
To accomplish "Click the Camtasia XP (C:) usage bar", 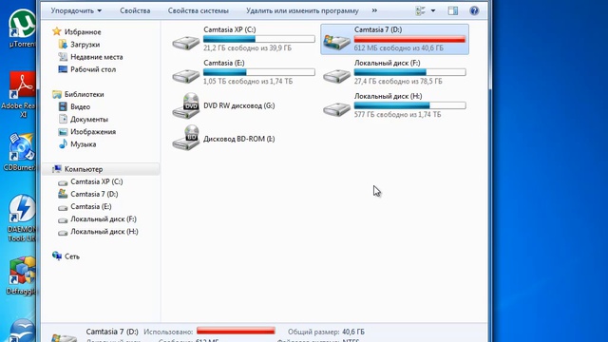I will click(x=259, y=39).
